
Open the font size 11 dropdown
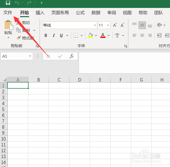108,25
